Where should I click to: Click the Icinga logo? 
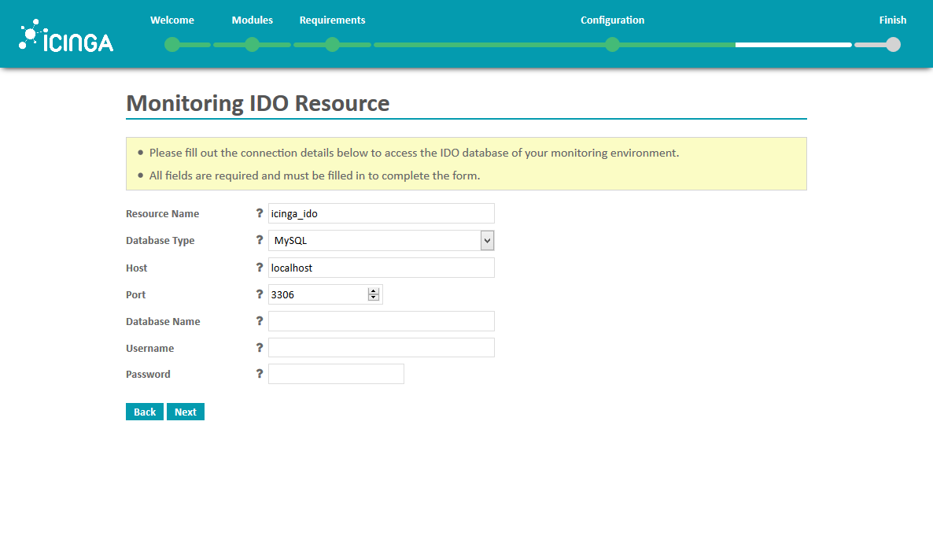[66, 35]
